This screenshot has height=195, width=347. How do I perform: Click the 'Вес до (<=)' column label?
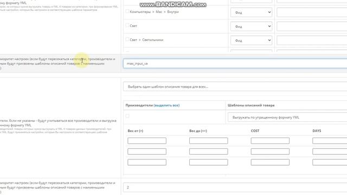click(x=198, y=131)
